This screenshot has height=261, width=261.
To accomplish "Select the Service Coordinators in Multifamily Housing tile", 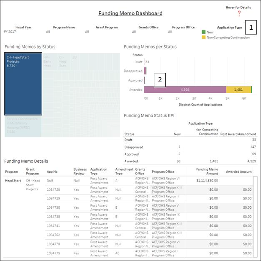I will (23, 125).
